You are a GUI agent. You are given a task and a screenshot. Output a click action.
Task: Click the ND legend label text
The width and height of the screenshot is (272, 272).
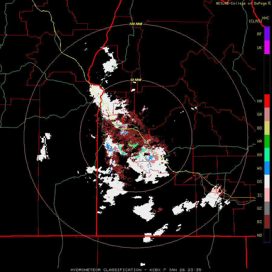(x=259, y=235)
